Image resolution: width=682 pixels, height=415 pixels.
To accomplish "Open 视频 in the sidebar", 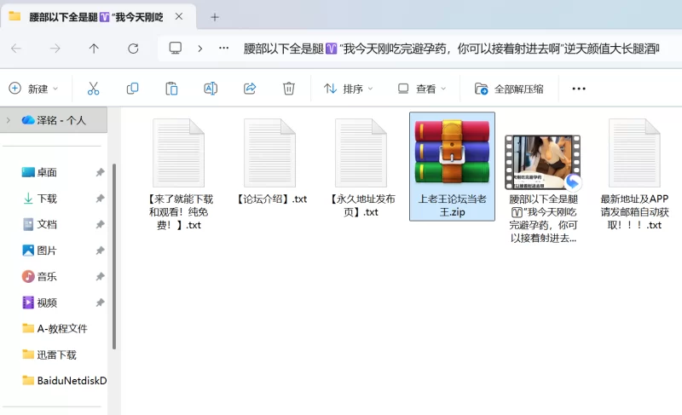I will (47, 303).
